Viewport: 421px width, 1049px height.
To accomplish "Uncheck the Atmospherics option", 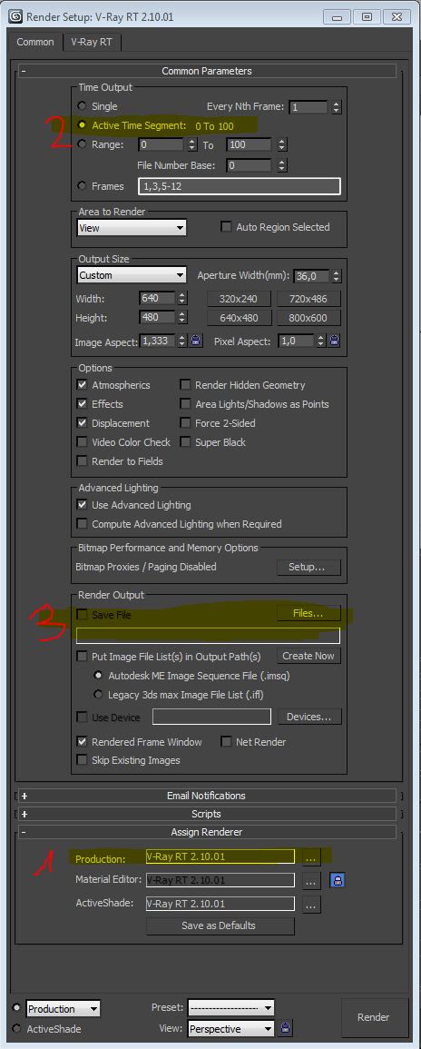I will [x=83, y=385].
